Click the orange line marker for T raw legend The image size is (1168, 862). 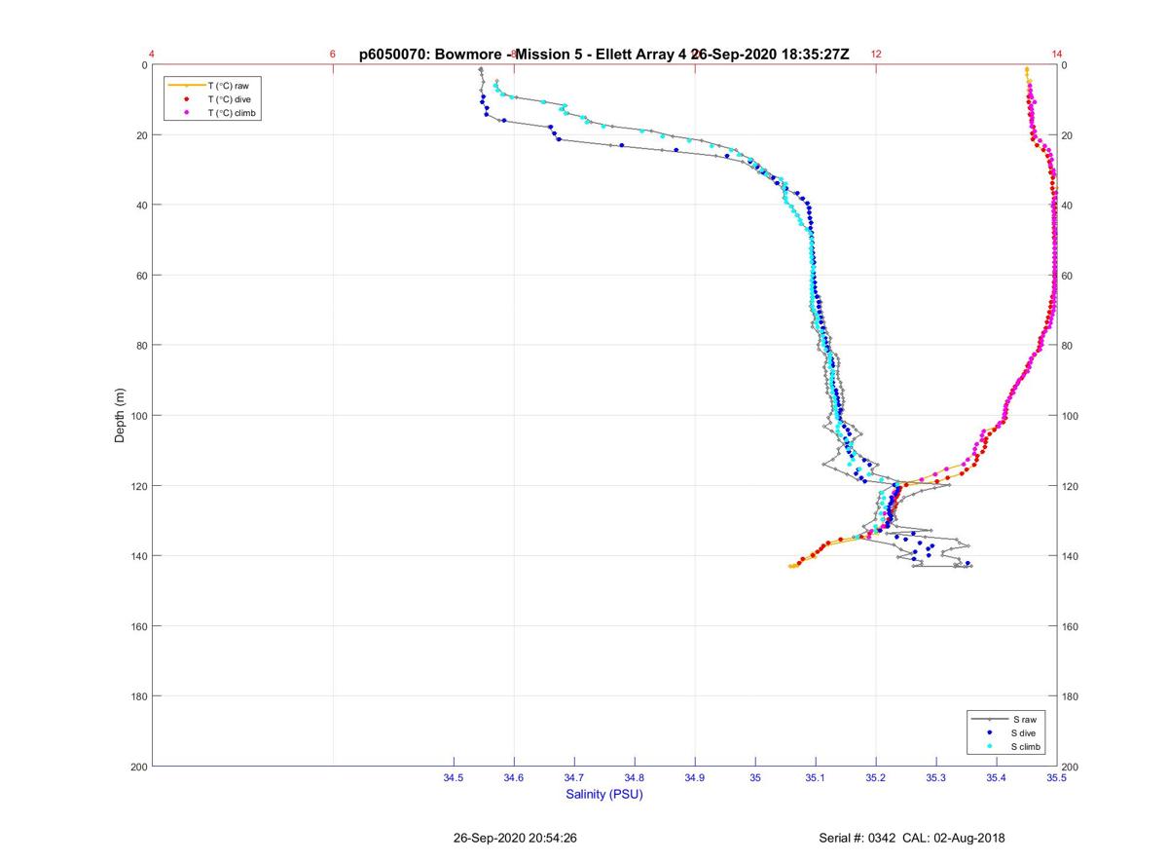pyautogui.click(x=185, y=86)
